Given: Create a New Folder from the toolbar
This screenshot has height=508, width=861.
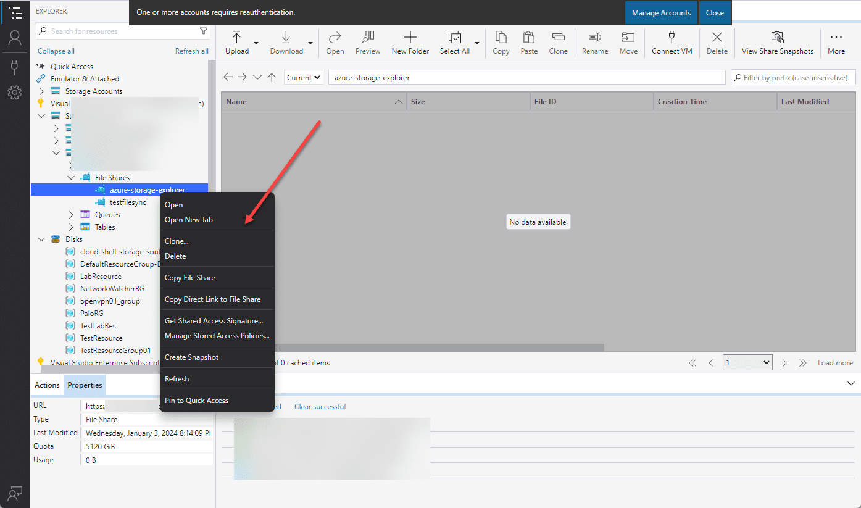Looking at the screenshot, I should 410,43.
